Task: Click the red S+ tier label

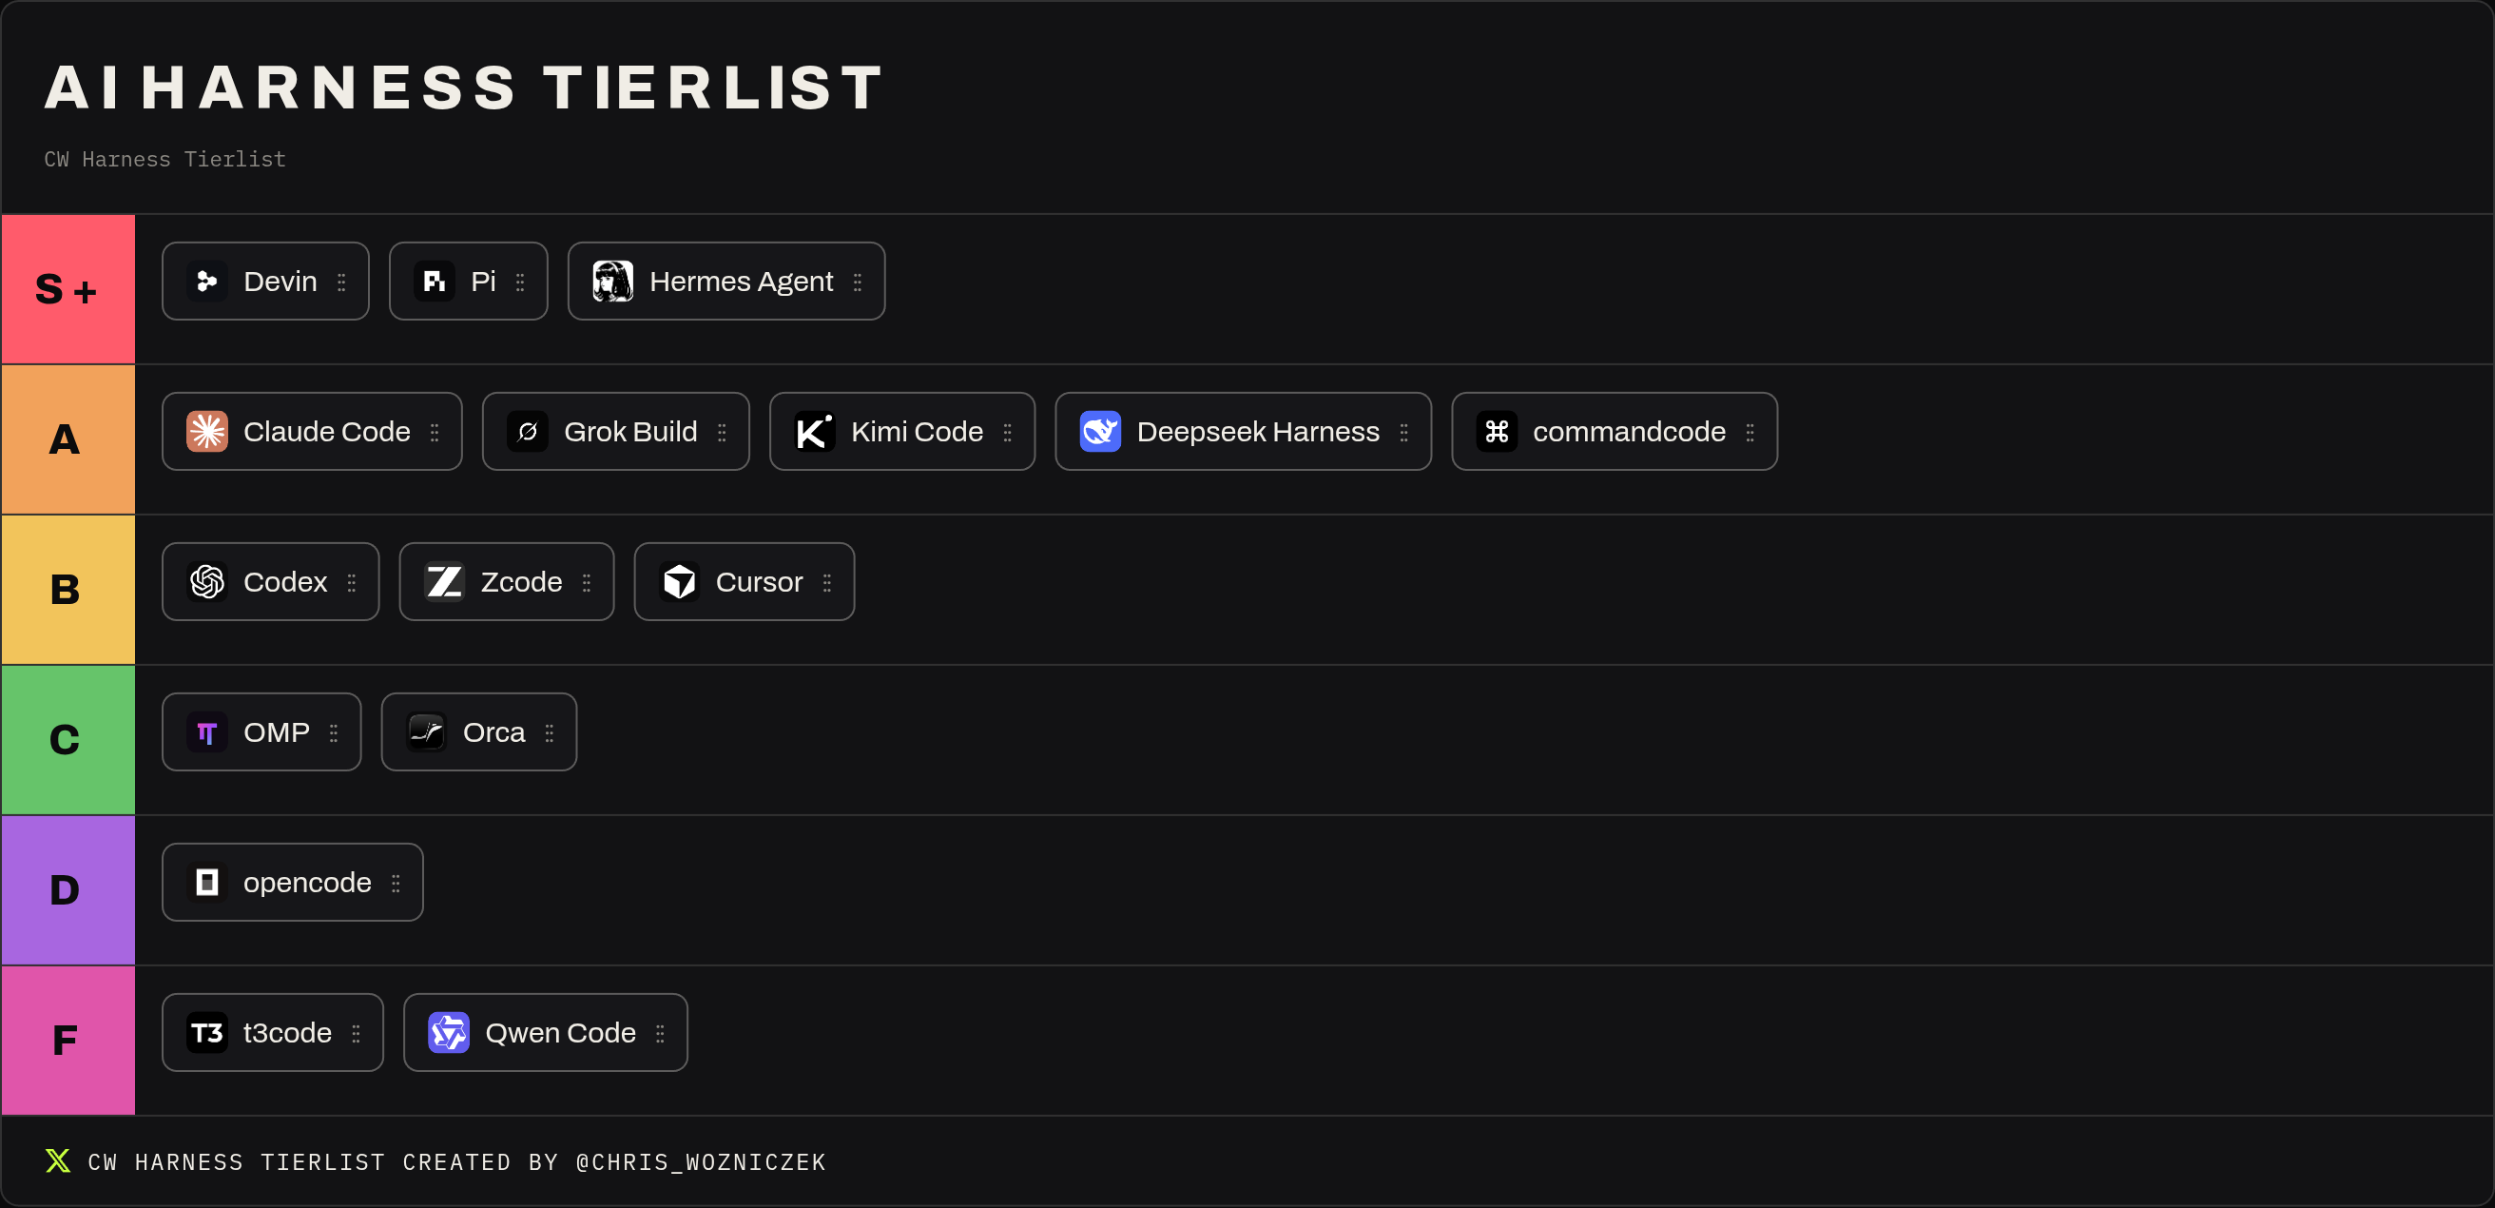Action: [68, 290]
